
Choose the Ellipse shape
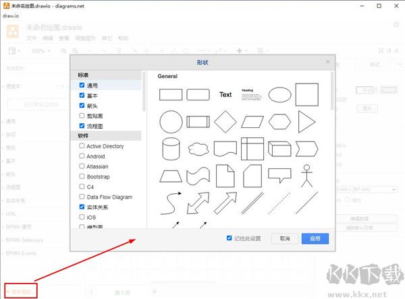click(279, 94)
